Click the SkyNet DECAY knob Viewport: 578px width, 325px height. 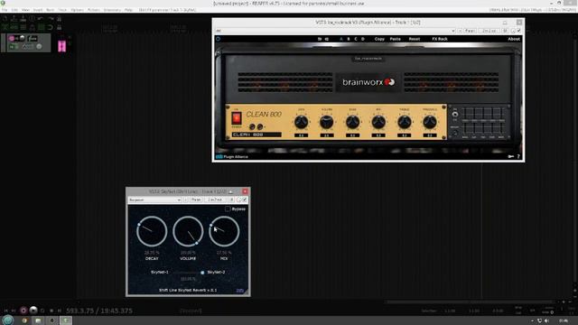[152, 231]
